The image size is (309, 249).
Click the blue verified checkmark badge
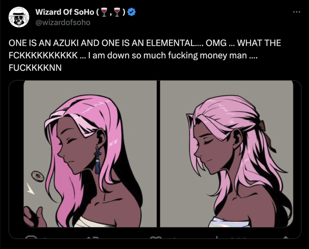[x=132, y=12]
